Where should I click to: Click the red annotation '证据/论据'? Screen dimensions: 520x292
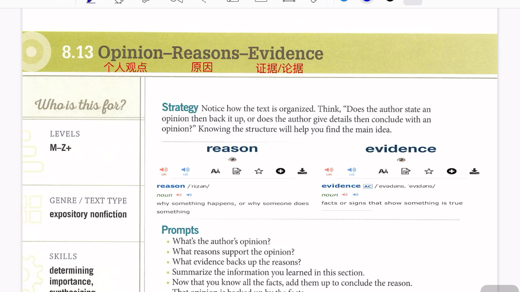[279, 68]
